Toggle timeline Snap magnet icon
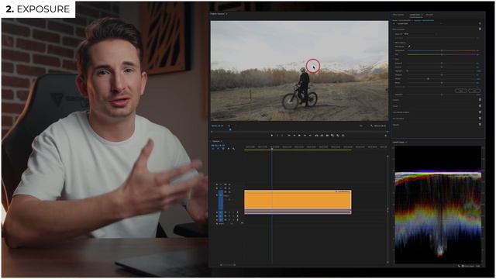 [x=218, y=148]
